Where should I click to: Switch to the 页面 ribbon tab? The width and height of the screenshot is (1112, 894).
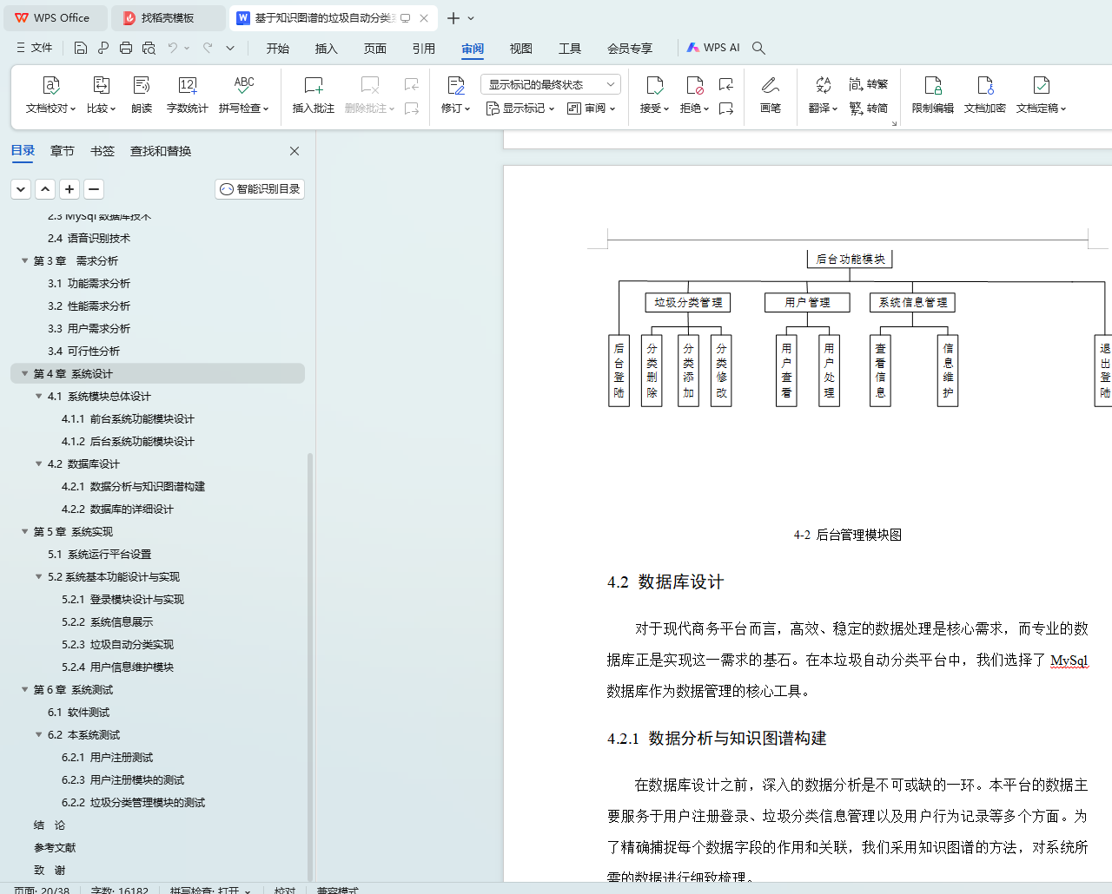pyautogui.click(x=375, y=49)
